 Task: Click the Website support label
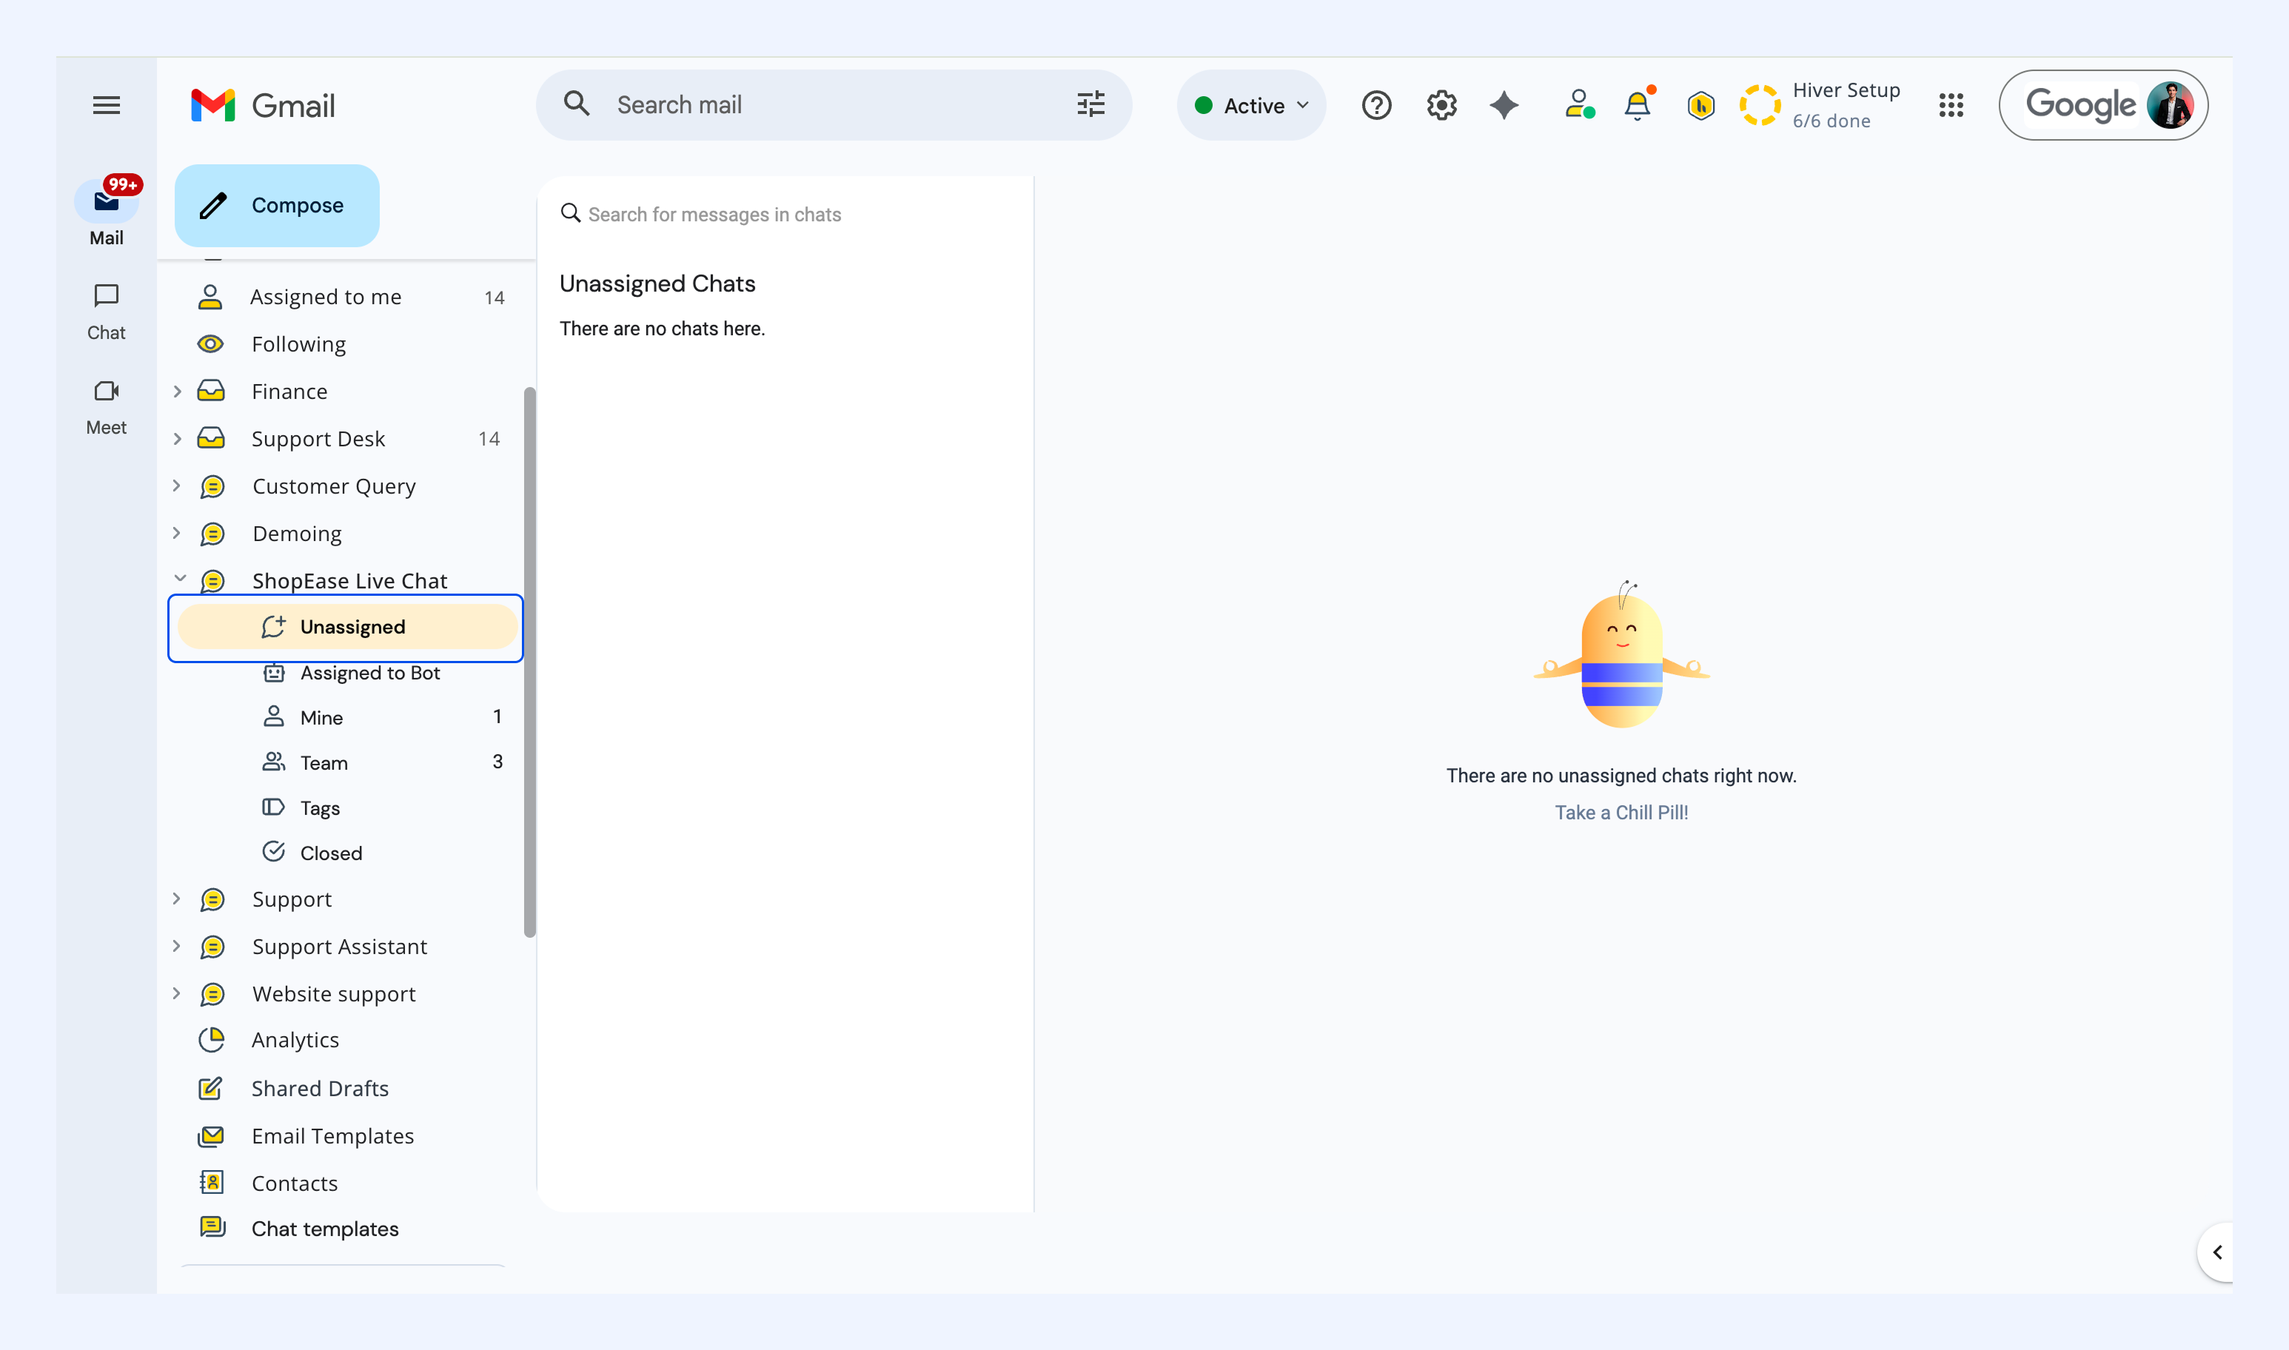pyautogui.click(x=334, y=994)
